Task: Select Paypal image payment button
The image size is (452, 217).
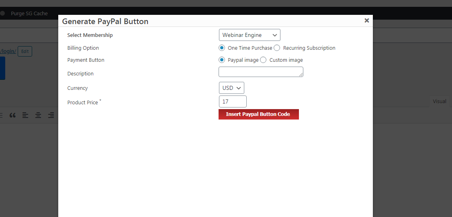Action: click(222, 60)
